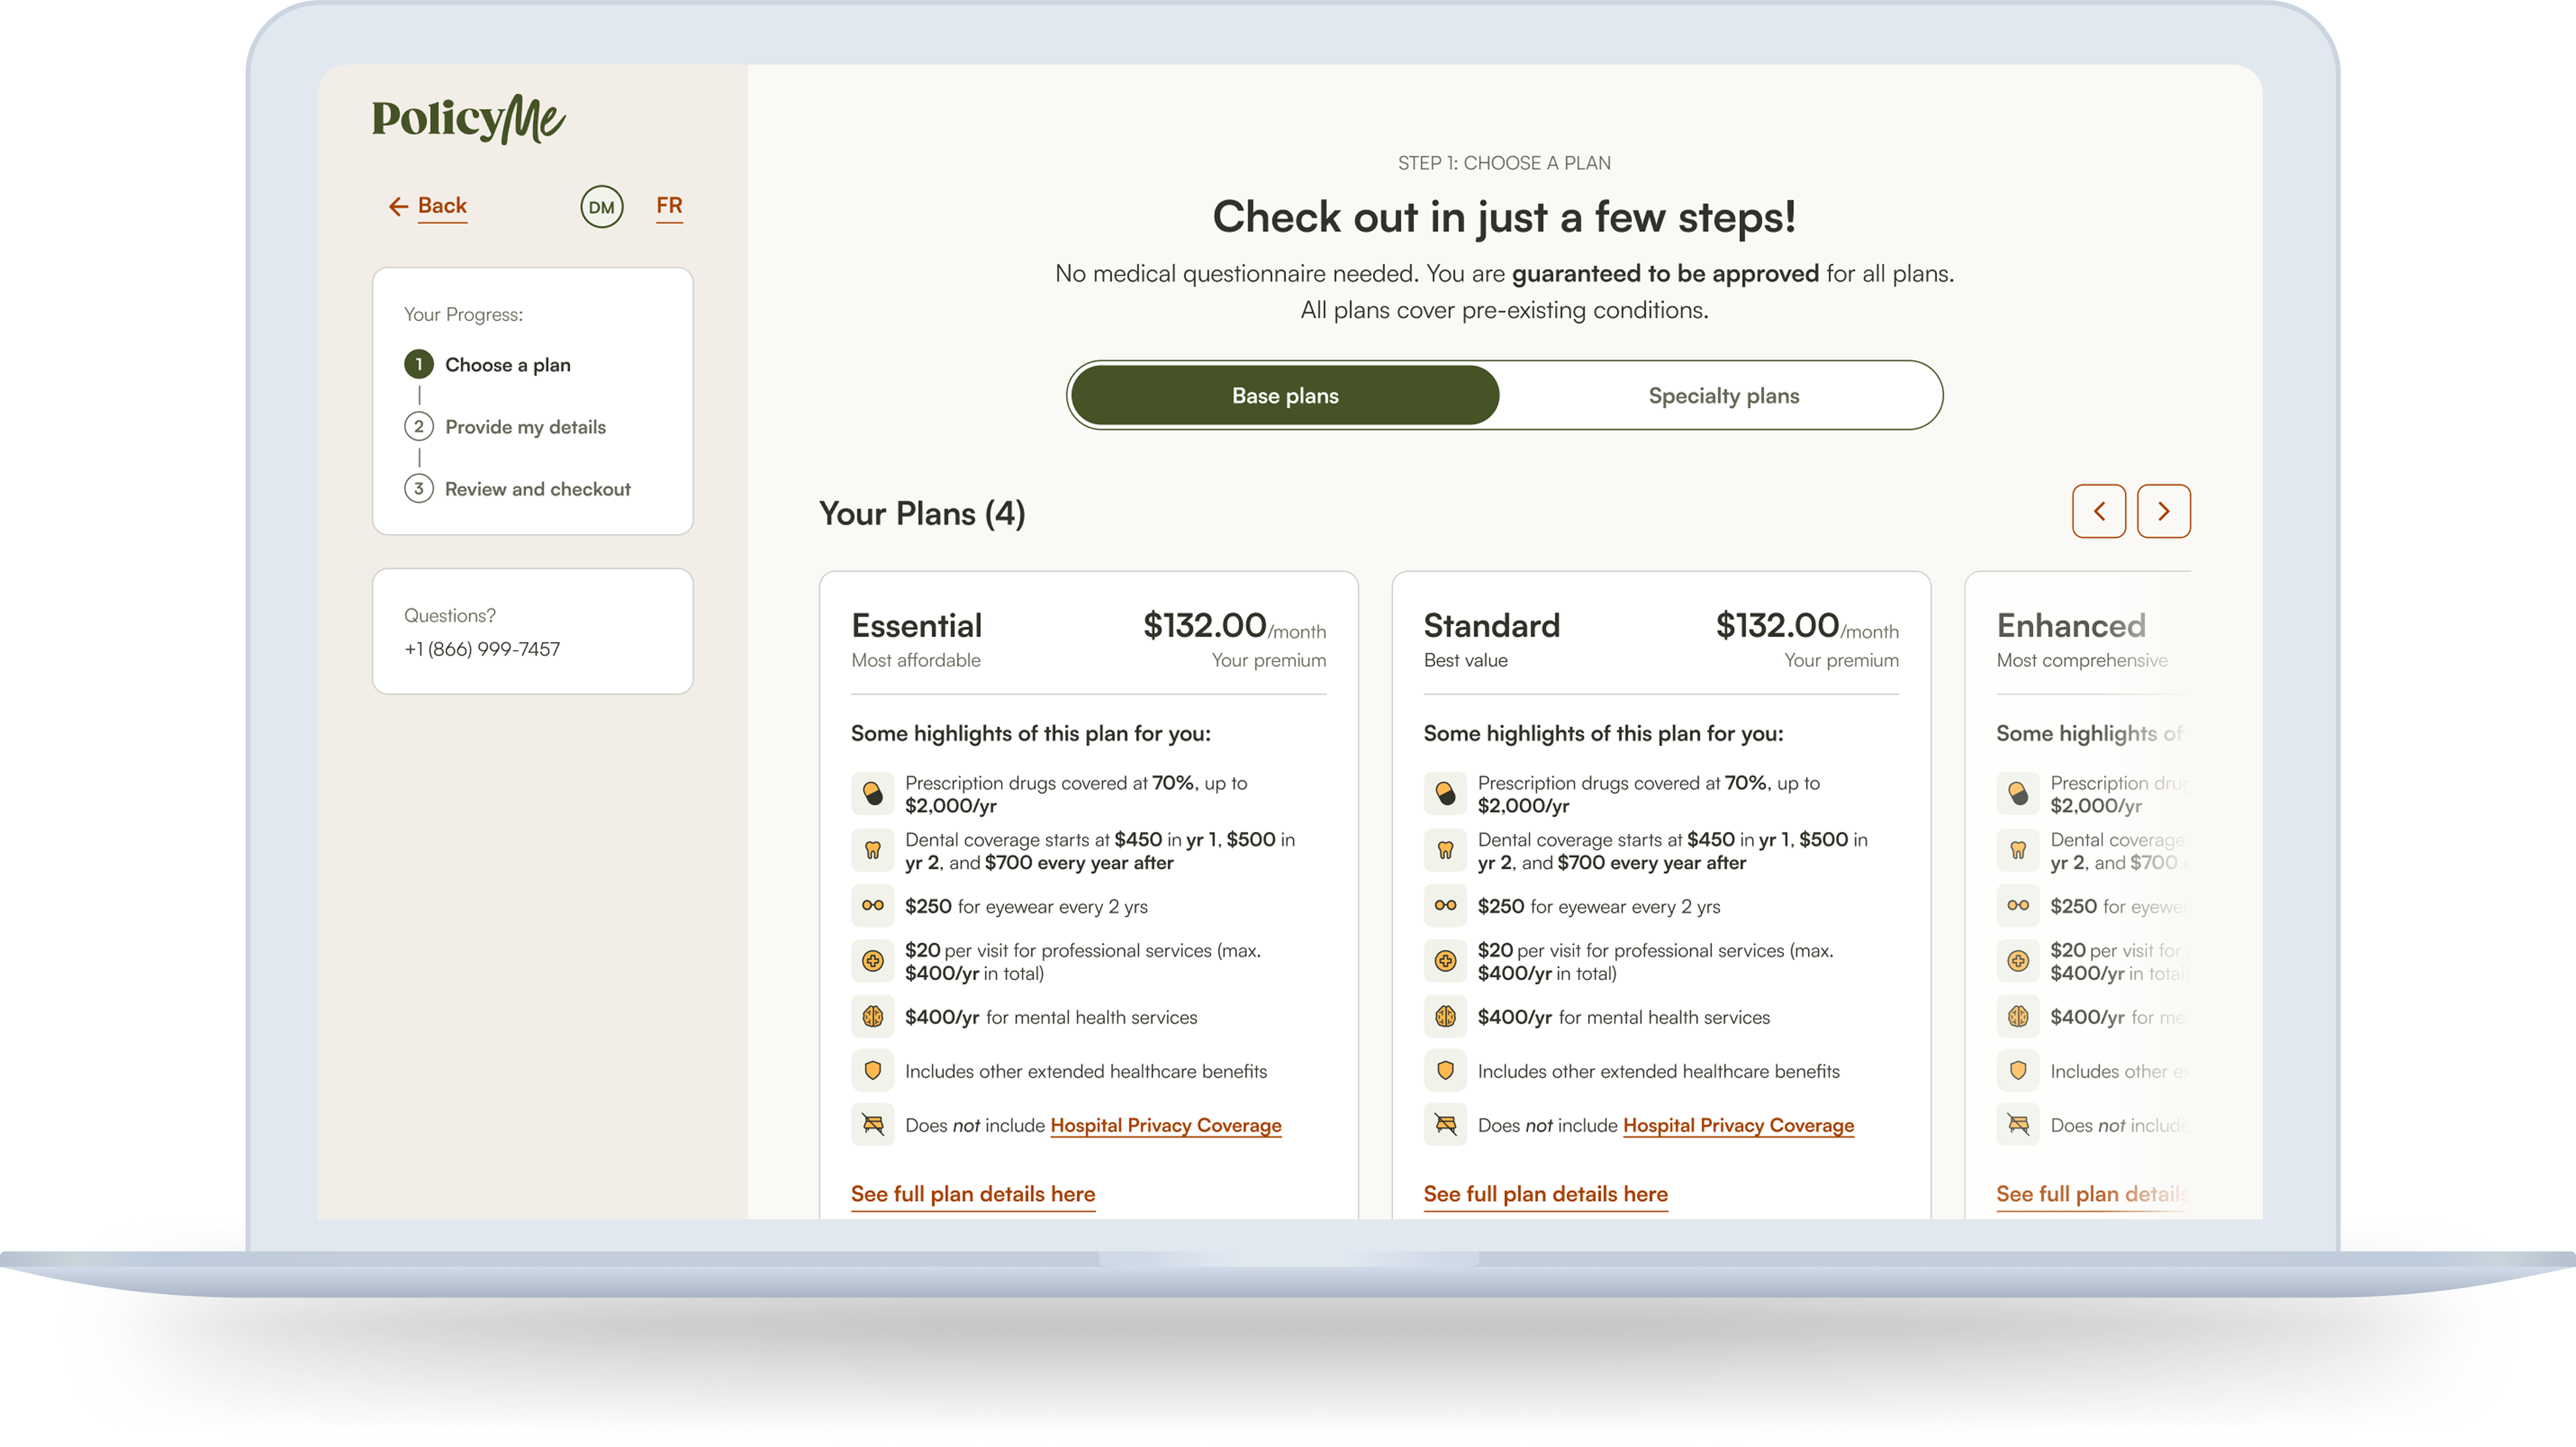Image resolution: width=2576 pixels, height=1447 pixels.
Task: Open Hospital Privacy Coverage link in Standard
Action: 1738,1126
